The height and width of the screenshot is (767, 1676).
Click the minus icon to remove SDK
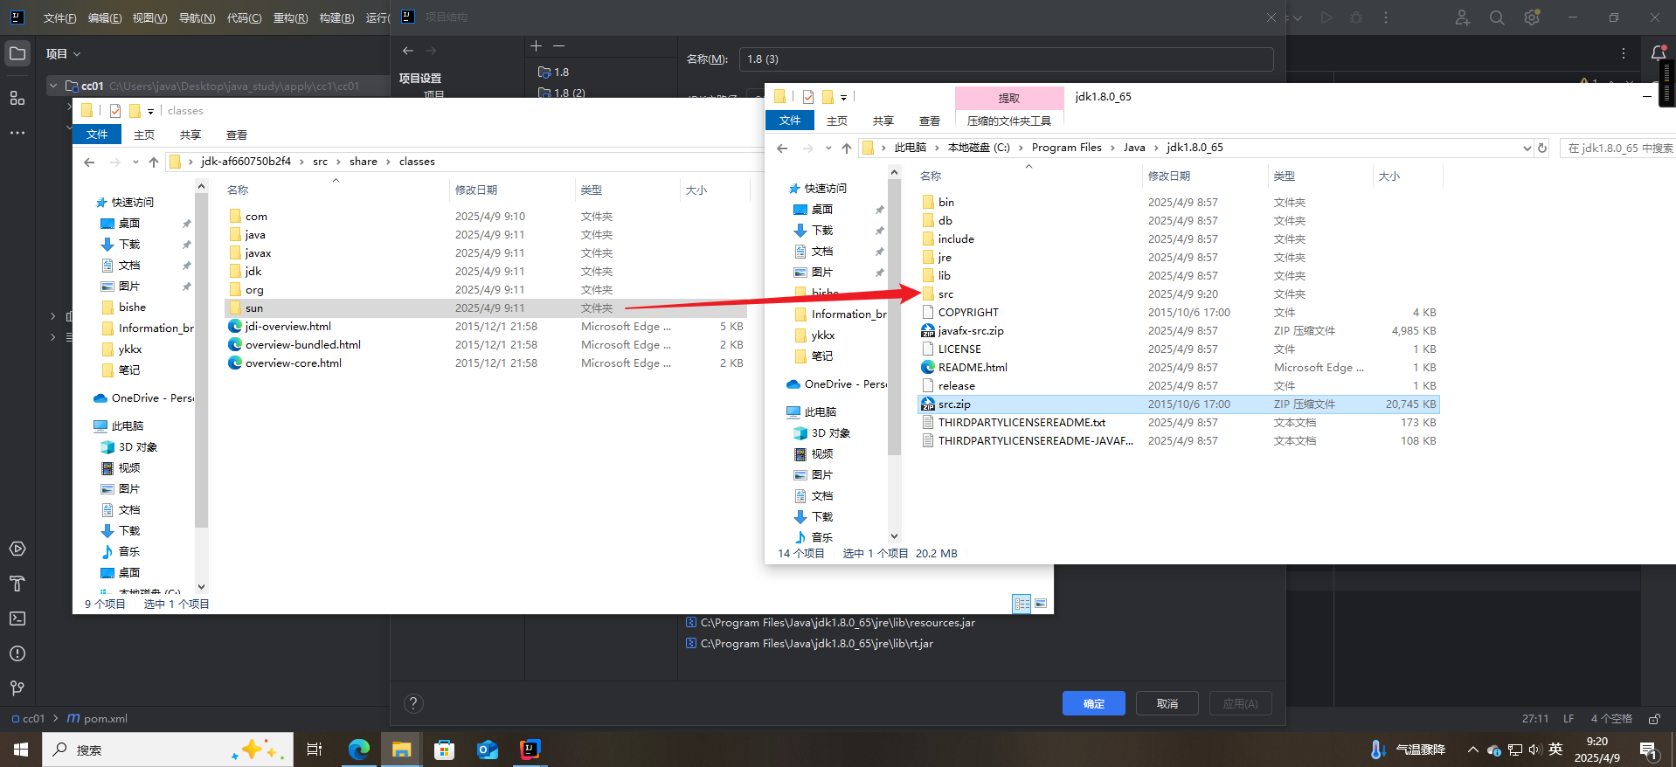[559, 45]
